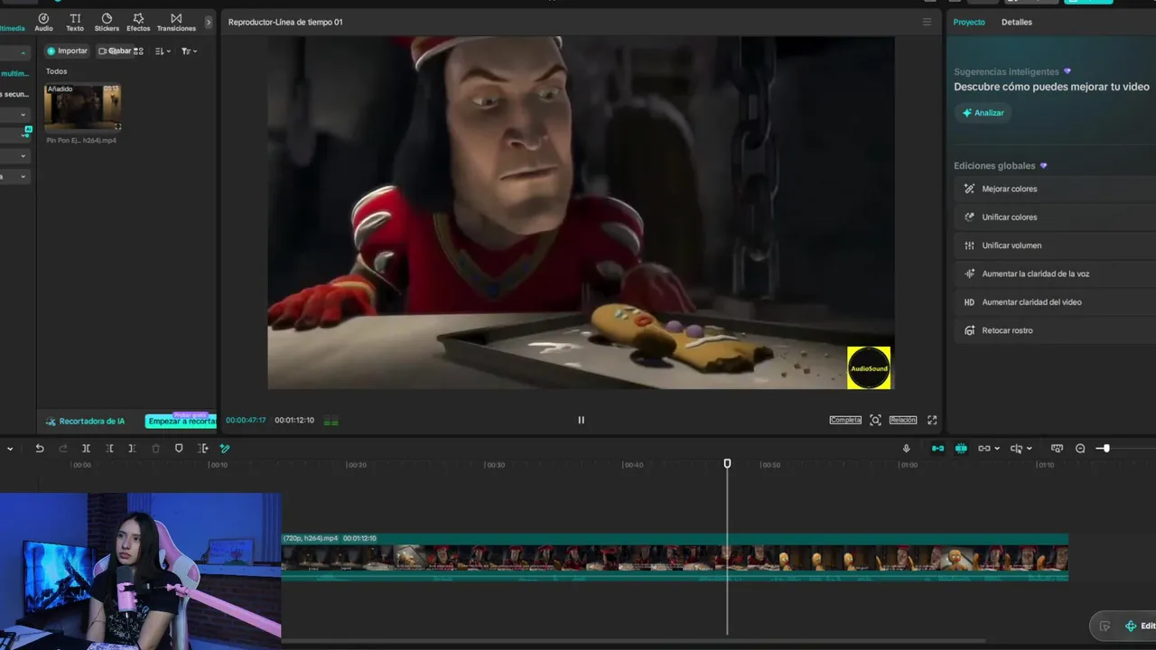The width and height of the screenshot is (1156, 650).
Task: Open the track options icon at bottom right
Action: point(1105,627)
